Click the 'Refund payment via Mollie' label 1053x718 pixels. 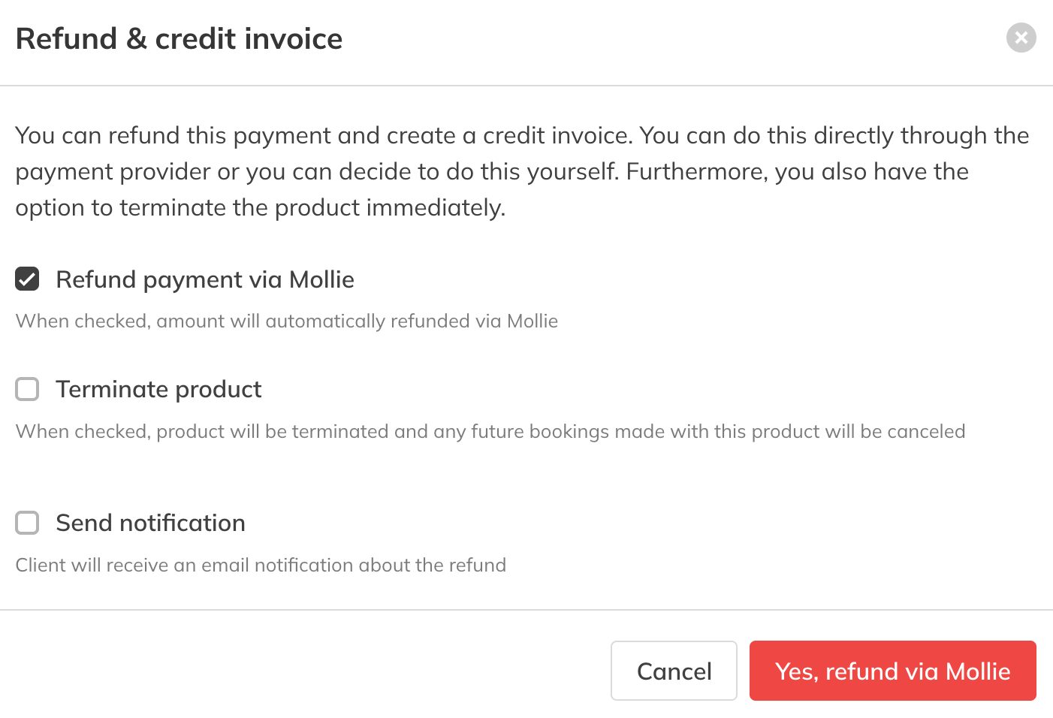(204, 279)
